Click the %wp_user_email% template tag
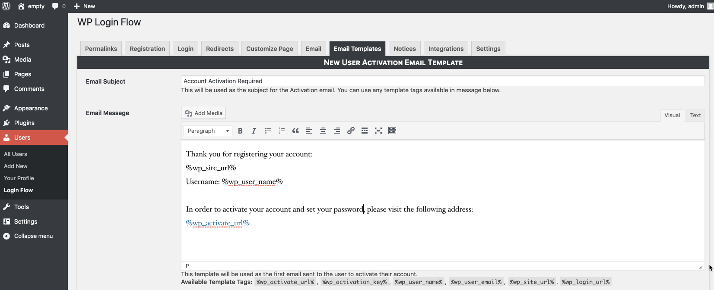Image resolution: width=714 pixels, height=290 pixels. 476,282
